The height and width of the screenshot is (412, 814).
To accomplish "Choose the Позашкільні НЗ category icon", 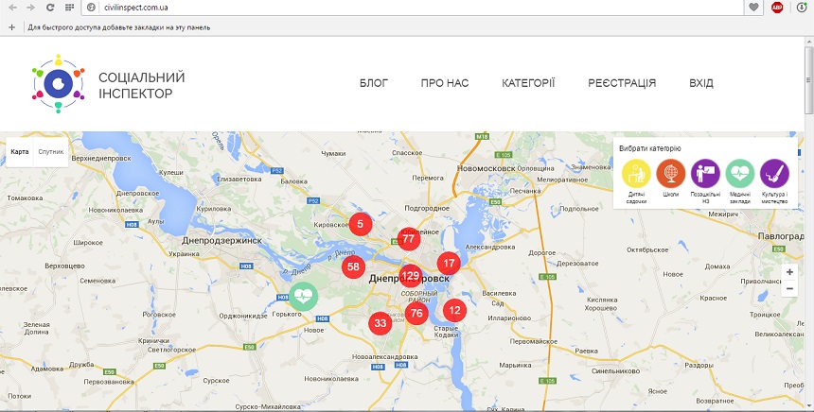I will pyautogui.click(x=705, y=174).
